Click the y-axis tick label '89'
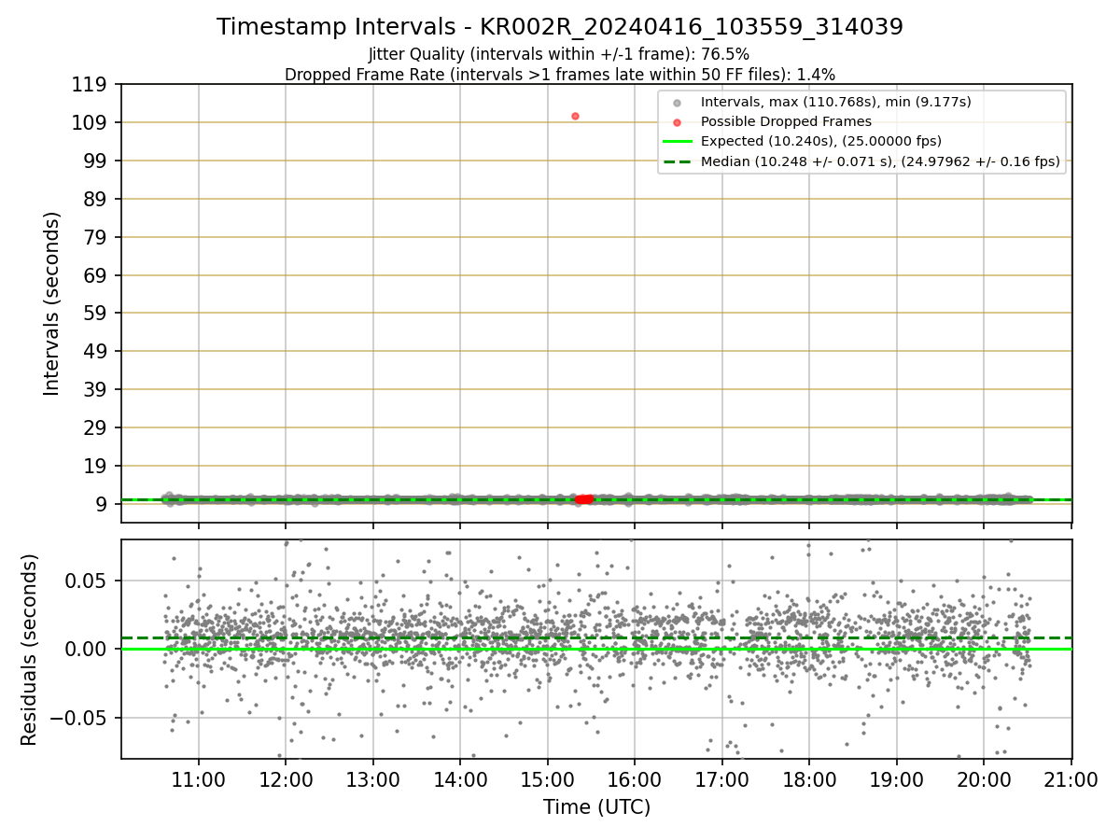The image size is (1120, 840). pos(97,200)
